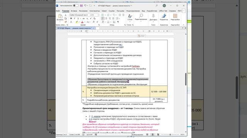Open the Office Tab ribbon tab
The height and width of the screenshot is (138, 247).
pyautogui.click(x=163, y=11)
